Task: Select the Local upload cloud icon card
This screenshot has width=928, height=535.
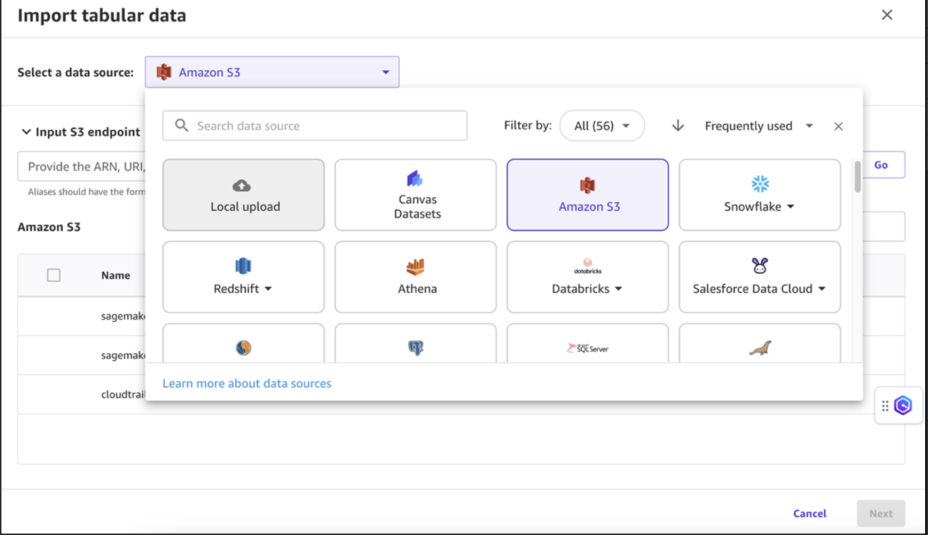Action: 243,195
